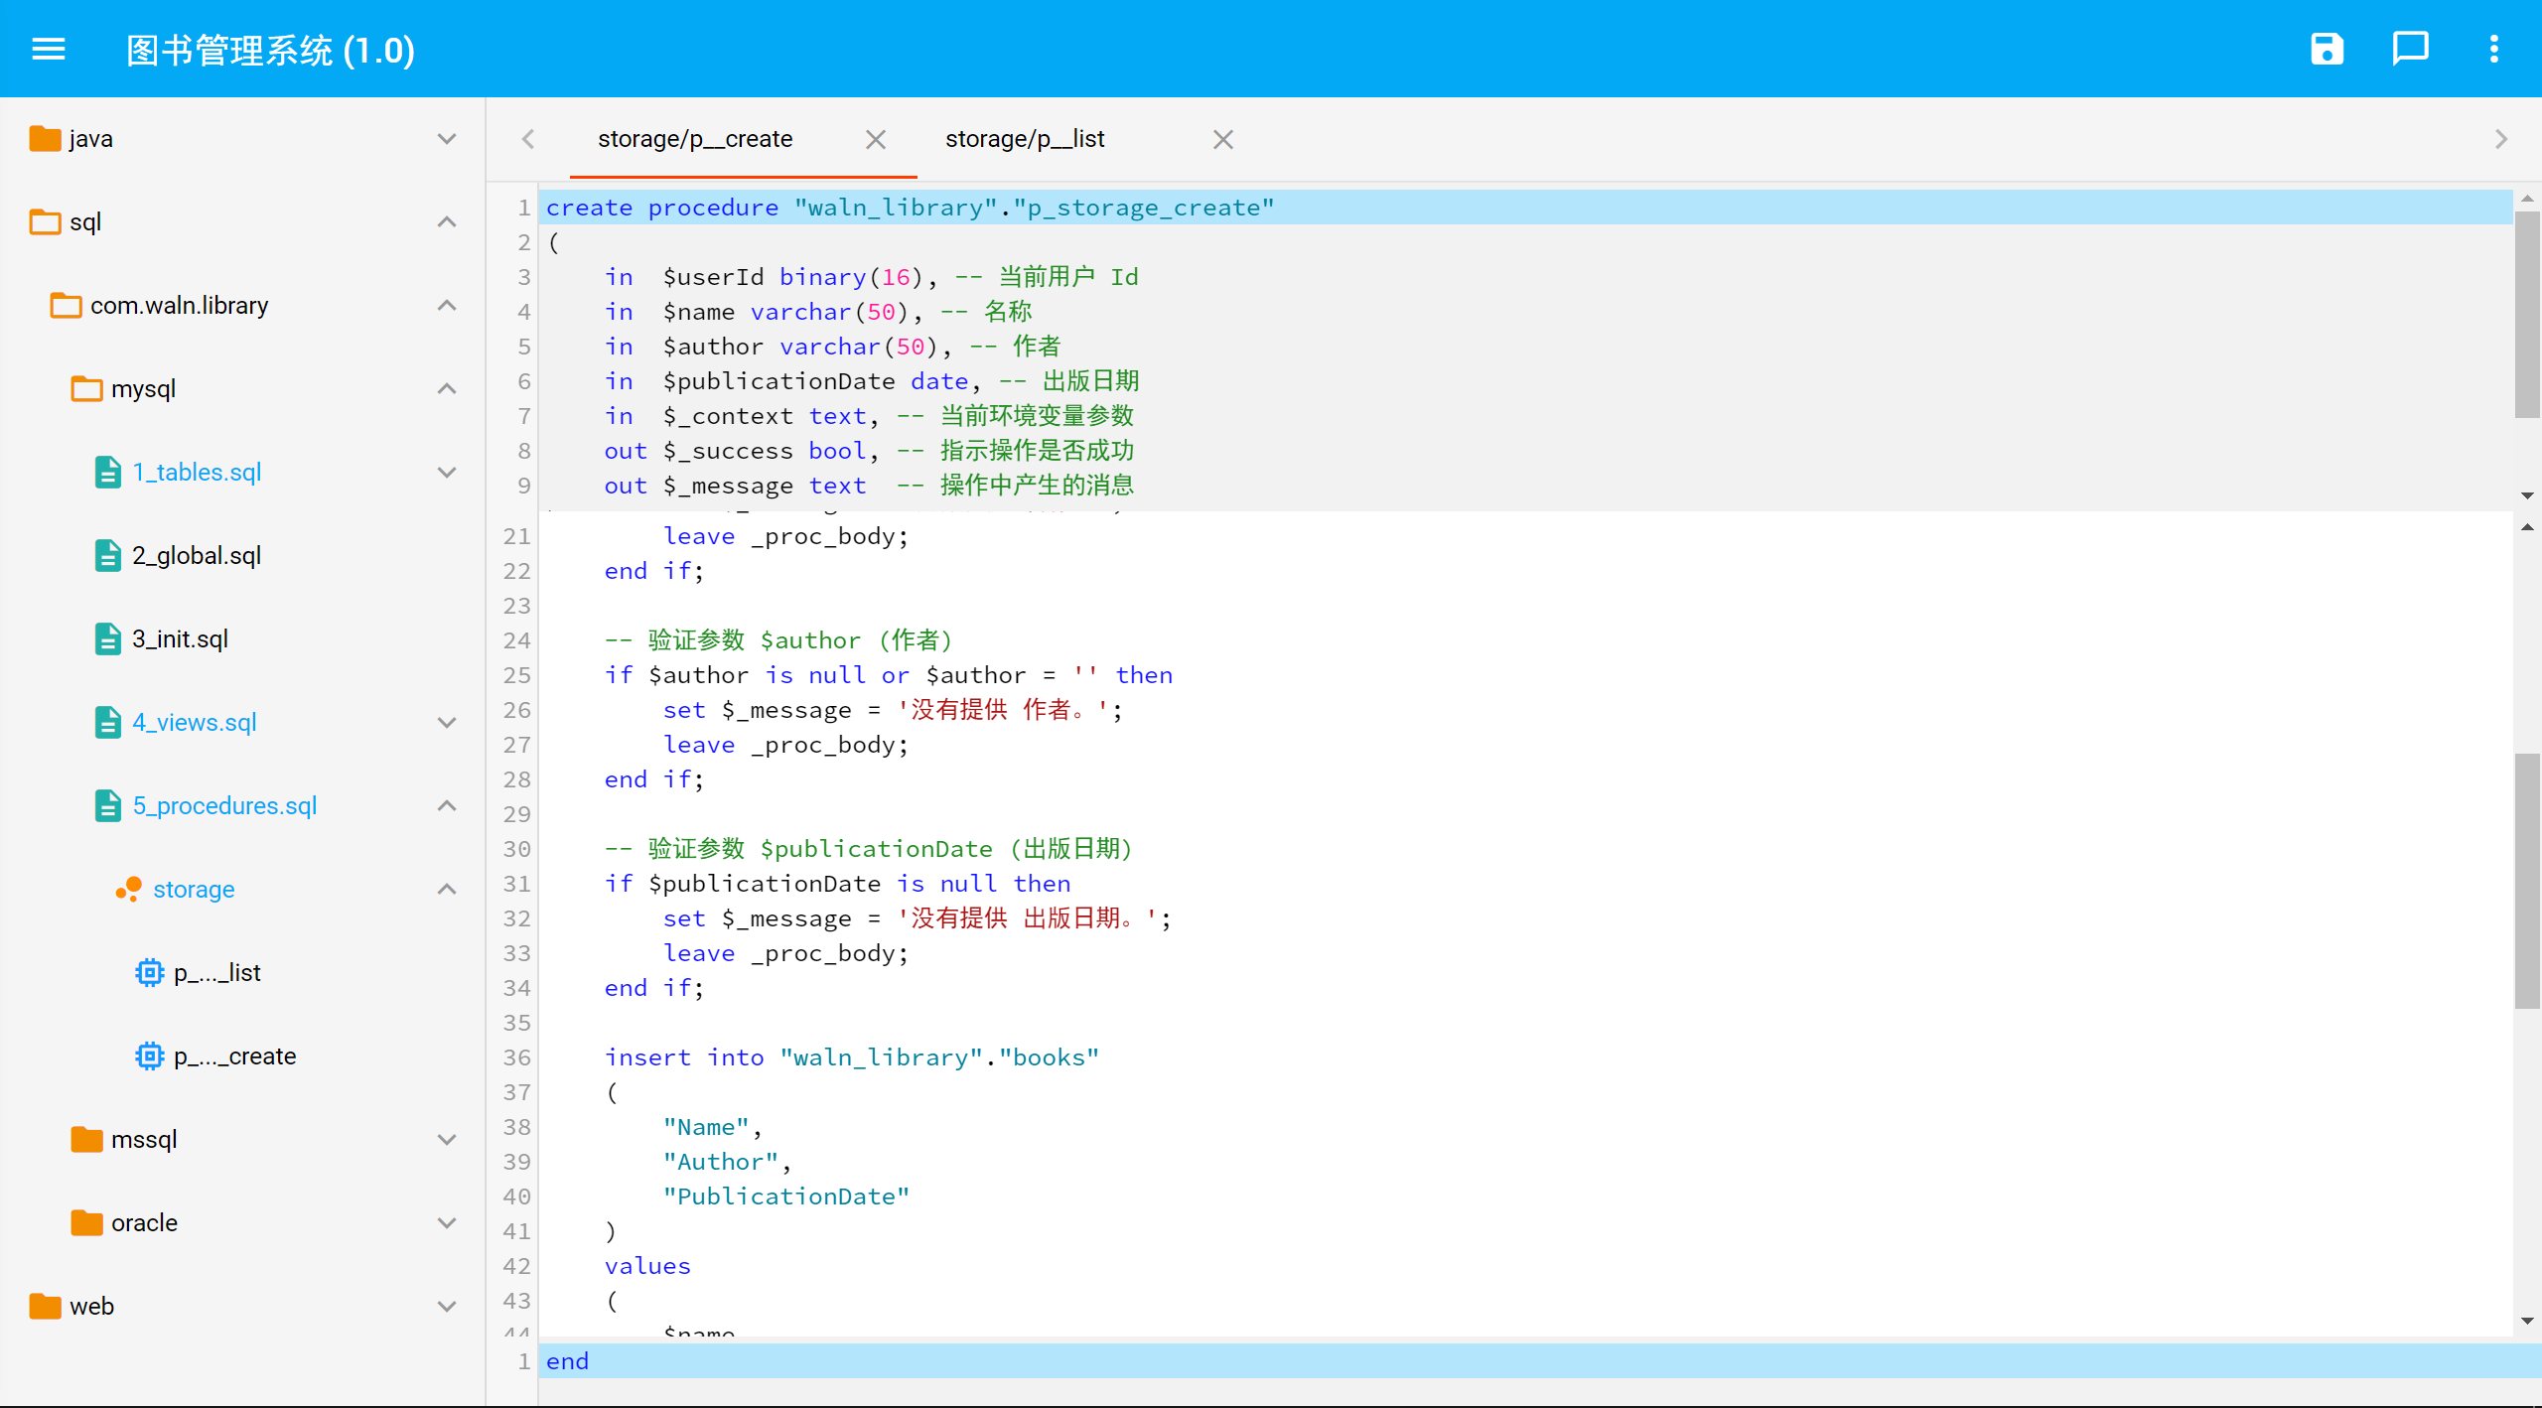Open the vertical more options menu
This screenshot has width=2542, height=1408.
click(x=2493, y=49)
